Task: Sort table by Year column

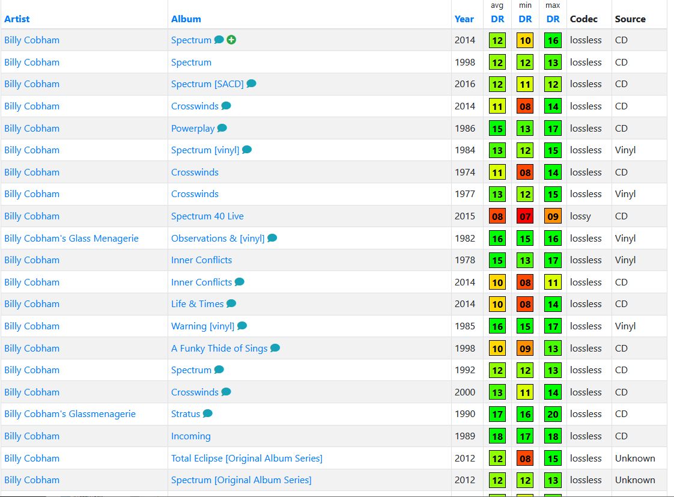Action: click(x=464, y=19)
